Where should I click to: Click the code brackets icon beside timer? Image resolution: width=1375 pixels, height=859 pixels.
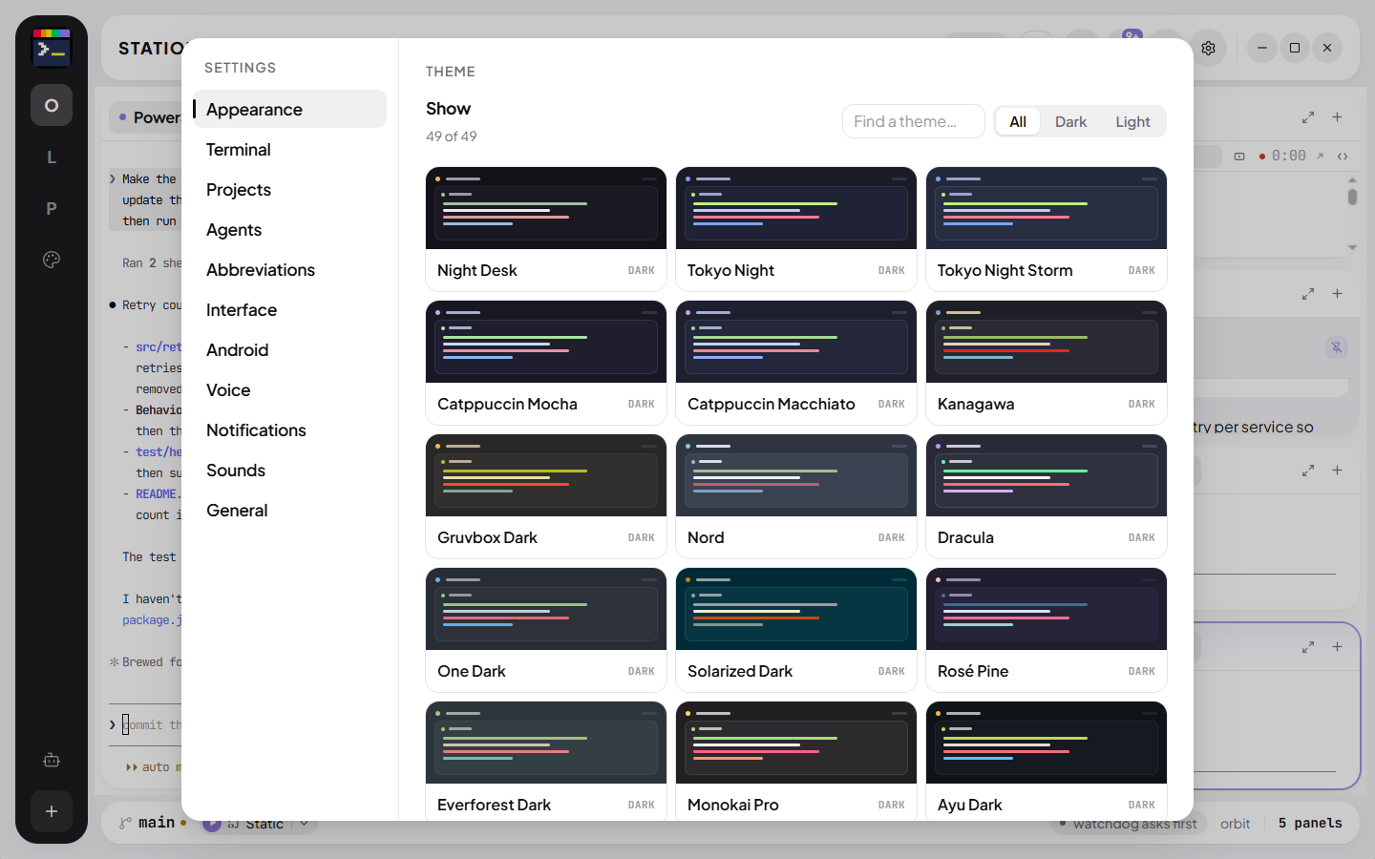1343,157
